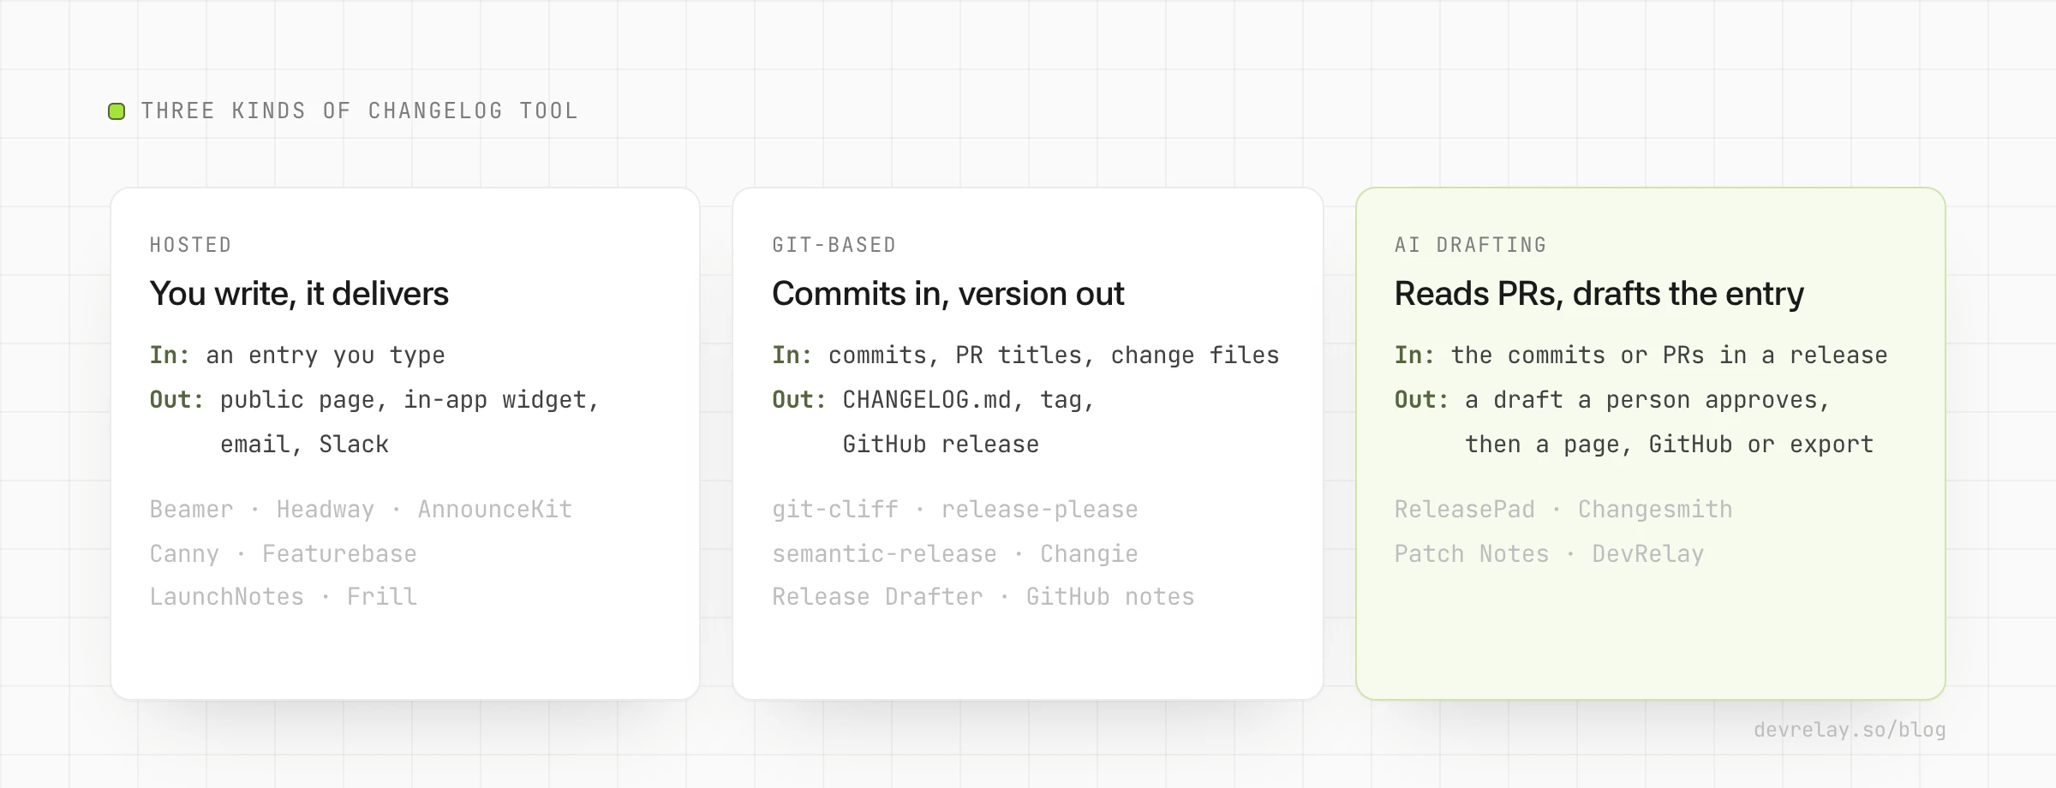Screen dimensions: 2056x788
Task: Click the tool name "LaunchNotes"
Action: tap(227, 597)
